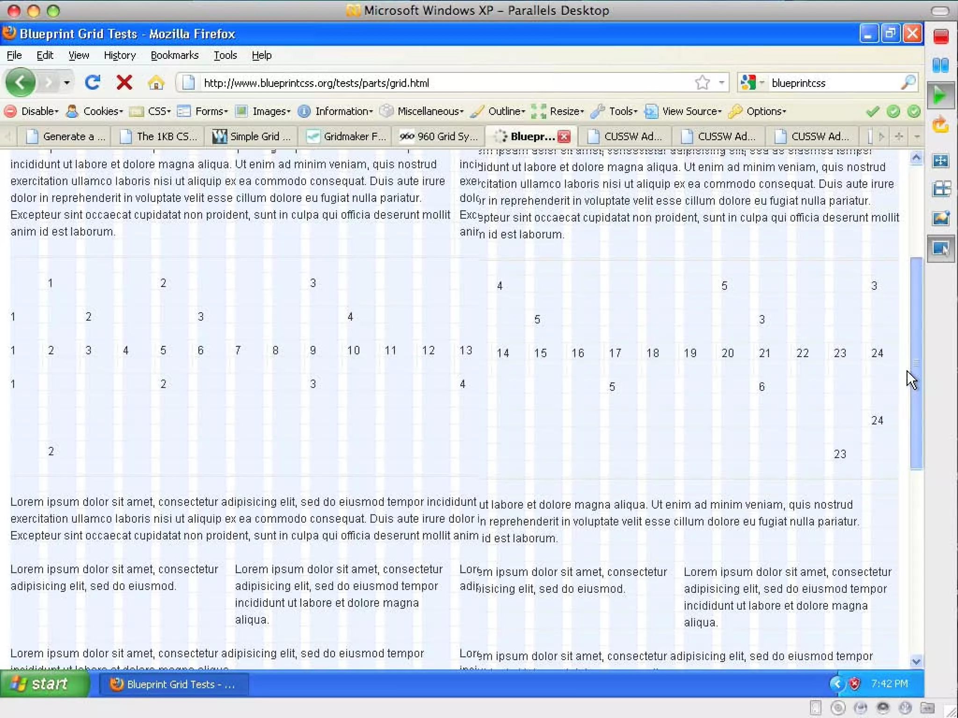Viewport: 958px width, 718px height.
Task: Bookmark this page with the star icon
Action: click(x=702, y=83)
